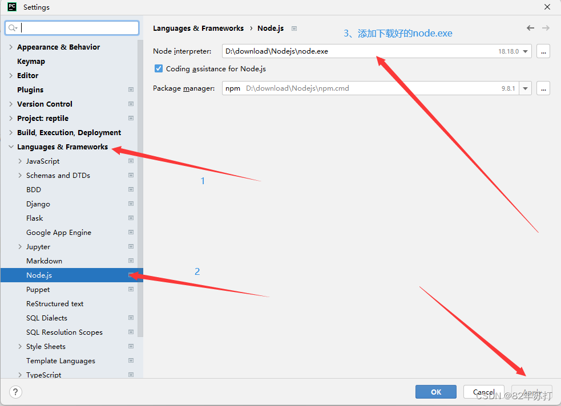Click the settings tree vertical scrollbar

[x=140, y=188]
